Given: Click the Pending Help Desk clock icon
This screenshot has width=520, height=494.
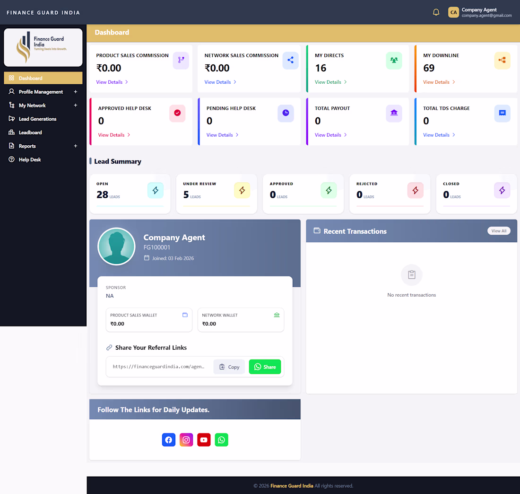Looking at the screenshot, I should 286,113.
